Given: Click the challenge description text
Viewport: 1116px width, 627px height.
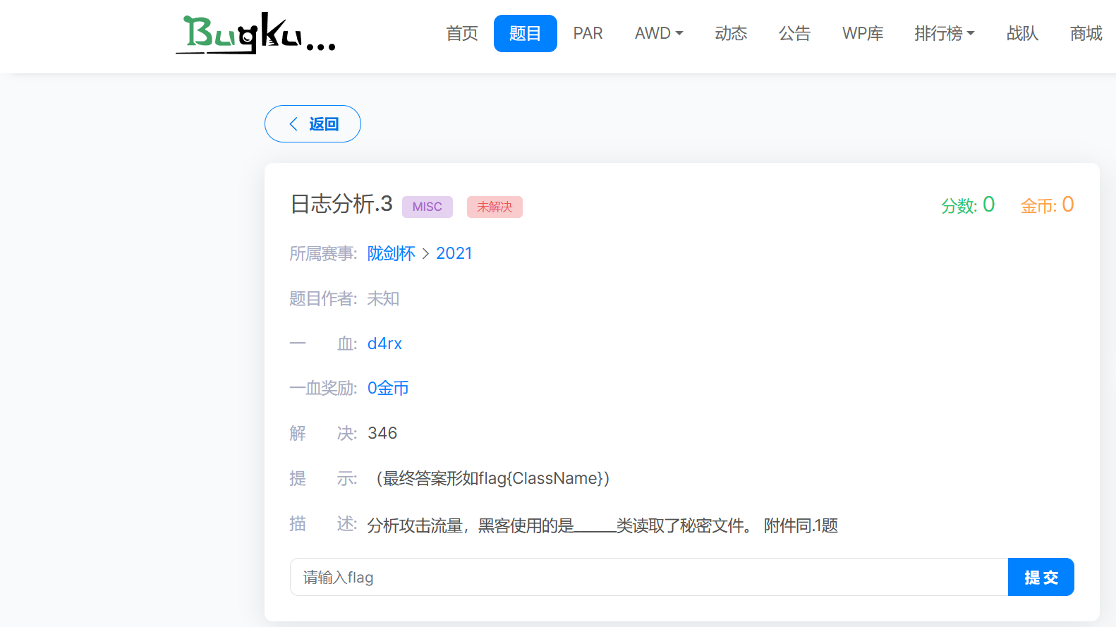Looking at the screenshot, I should [602, 525].
